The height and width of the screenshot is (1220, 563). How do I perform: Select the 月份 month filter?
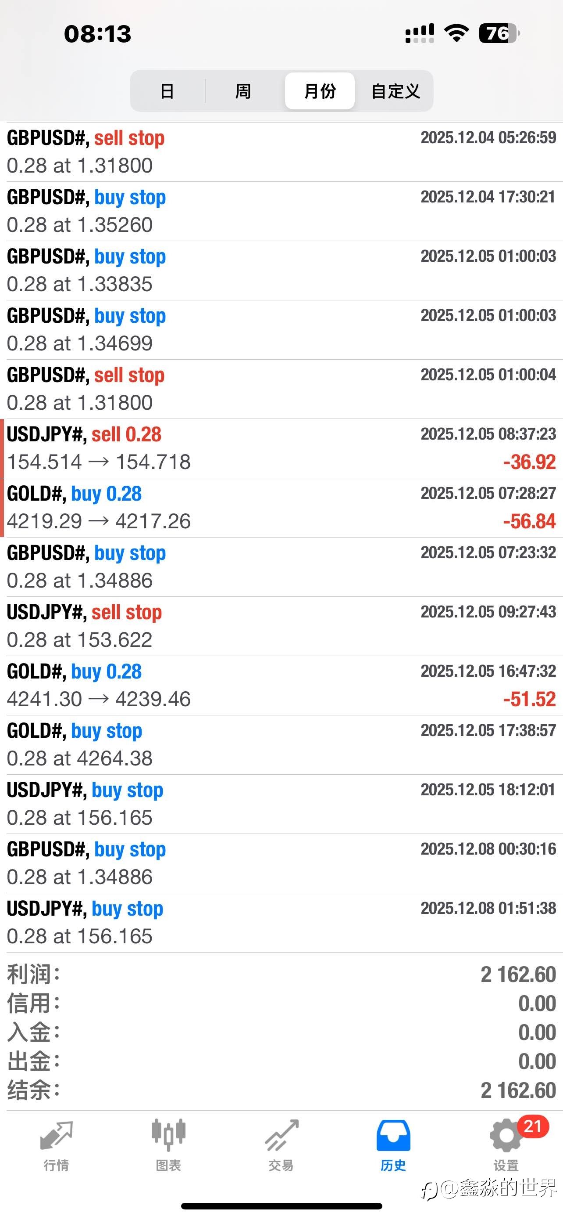pyautogui.click(x=320, y=91)
